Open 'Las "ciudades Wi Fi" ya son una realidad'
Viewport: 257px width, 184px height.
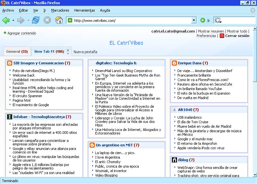43,173
